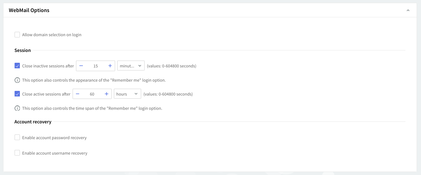This screenshot has height=175, width=421.
Task: Enable account username recovery checkbox
Action: [x=17, y=153]
